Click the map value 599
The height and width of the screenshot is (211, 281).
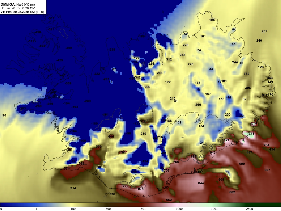[81, 164]
